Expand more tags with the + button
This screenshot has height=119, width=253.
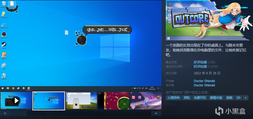[245, 98]
